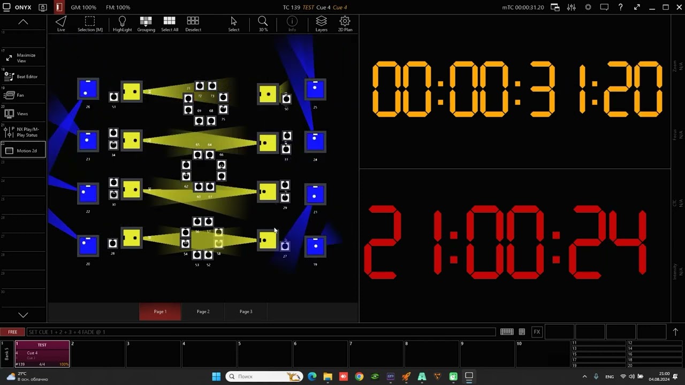Switch to Page 2 tab
Image resolution: width=685 pixels, height=385 pixels.
coord(203,311)
